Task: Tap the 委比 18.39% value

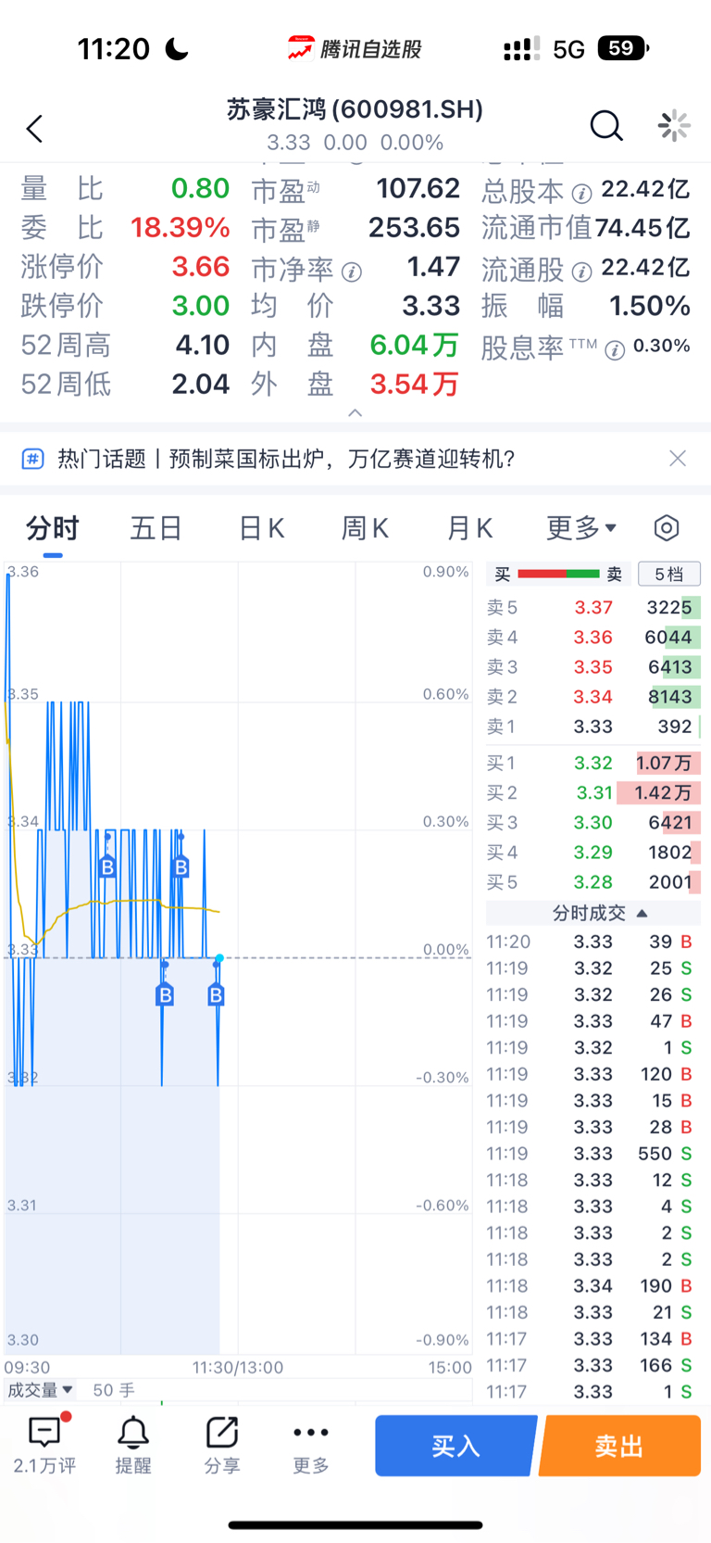Action: [x=181, y=228]
